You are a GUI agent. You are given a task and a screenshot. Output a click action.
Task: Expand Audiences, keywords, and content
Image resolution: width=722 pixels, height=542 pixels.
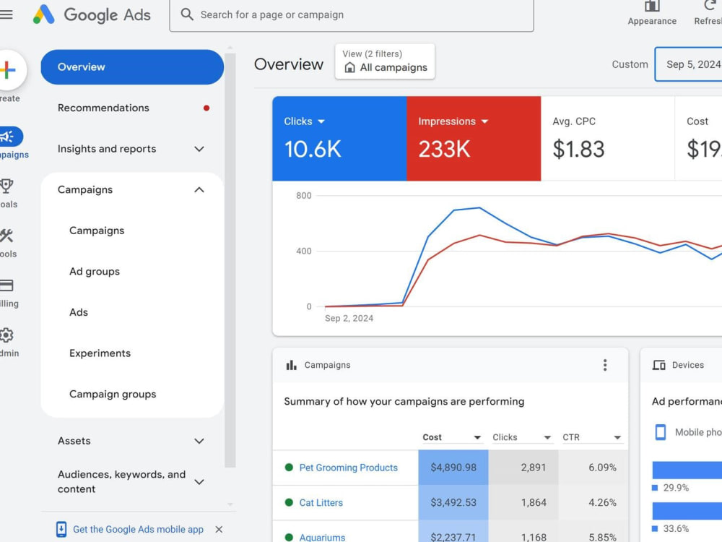tap(199, 481)
